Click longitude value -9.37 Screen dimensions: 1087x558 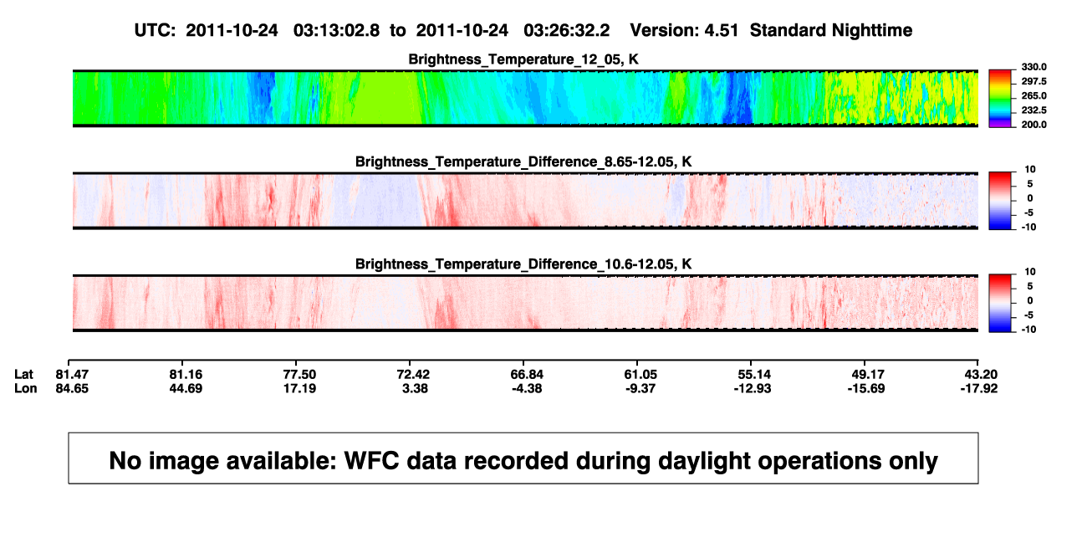pos(639,388)
